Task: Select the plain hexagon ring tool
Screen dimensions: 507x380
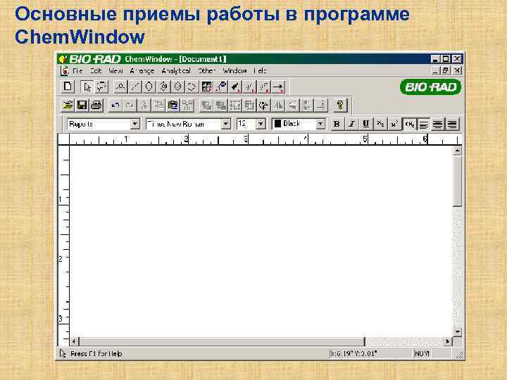Action: [x=149, y=87]
